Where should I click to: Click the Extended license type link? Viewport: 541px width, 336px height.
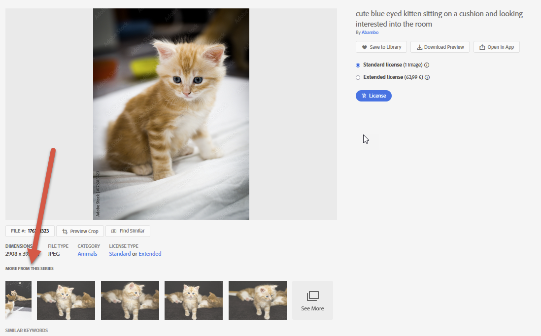point(150,254)
